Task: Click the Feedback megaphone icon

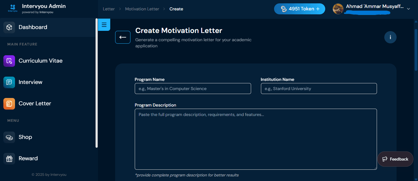Action: point(385,159)
